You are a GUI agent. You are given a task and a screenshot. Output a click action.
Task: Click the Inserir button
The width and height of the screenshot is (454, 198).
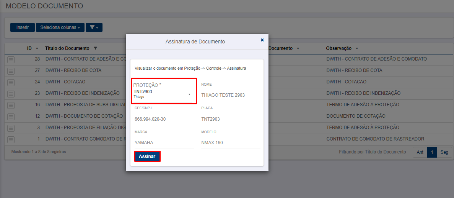pos(23,27)
